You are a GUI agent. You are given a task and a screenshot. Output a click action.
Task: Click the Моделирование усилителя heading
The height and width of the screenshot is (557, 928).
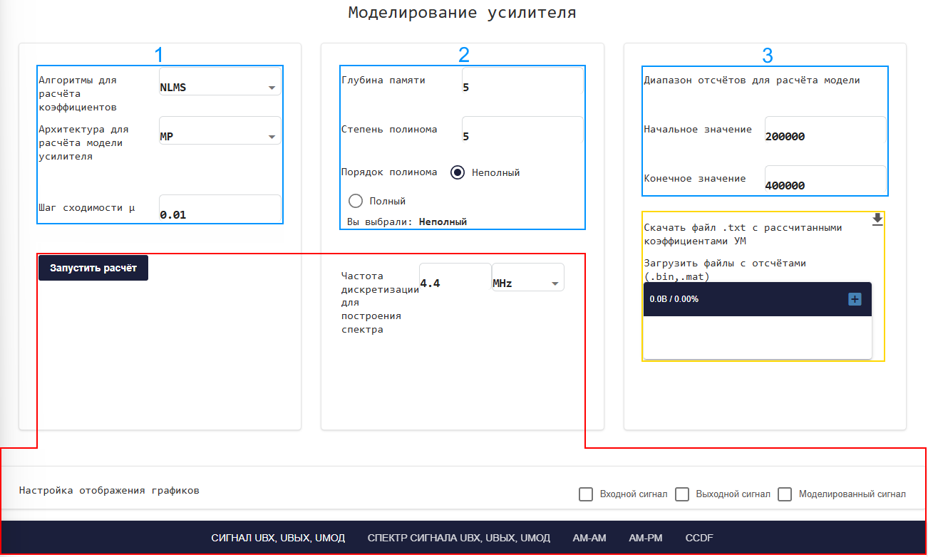point(463,12)
